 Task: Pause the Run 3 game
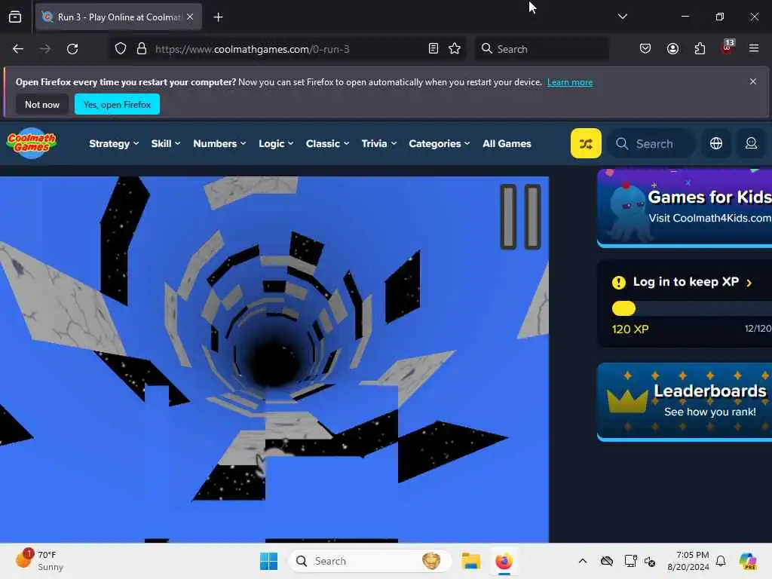520,216
